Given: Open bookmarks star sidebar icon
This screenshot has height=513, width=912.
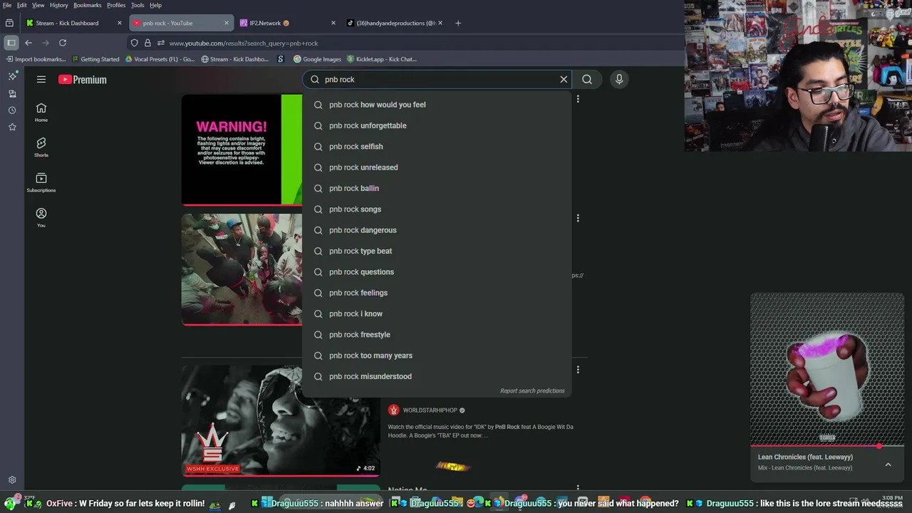Looking at the screenshot, I should [12, 127].
